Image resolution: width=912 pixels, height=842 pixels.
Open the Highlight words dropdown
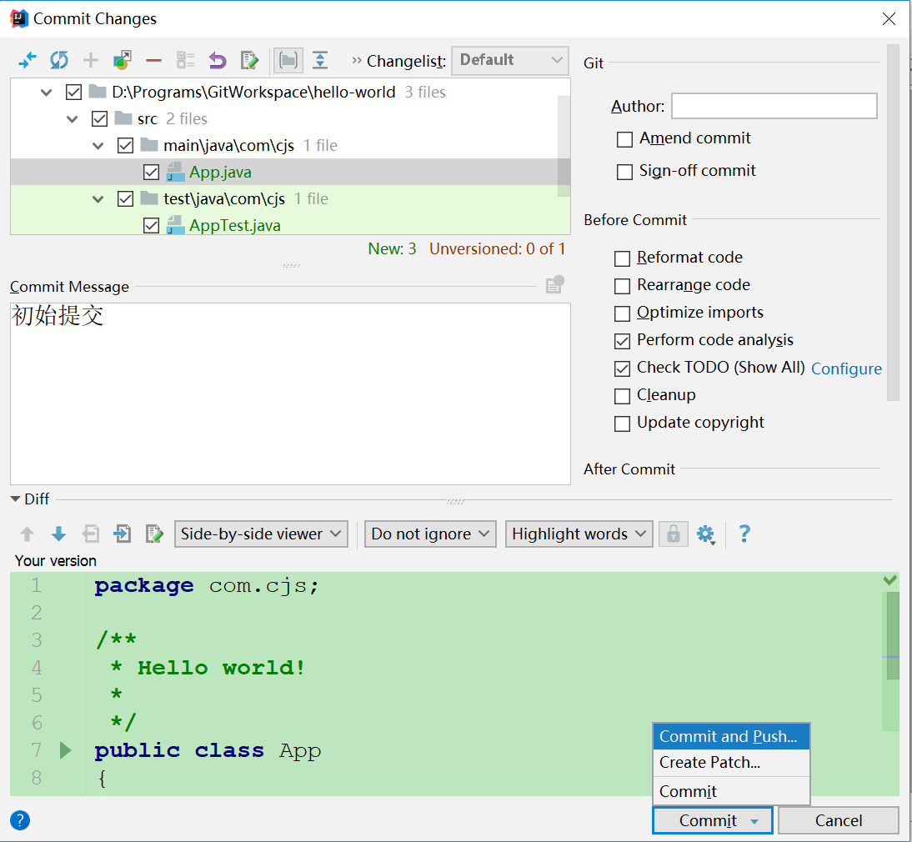point(579,534)
